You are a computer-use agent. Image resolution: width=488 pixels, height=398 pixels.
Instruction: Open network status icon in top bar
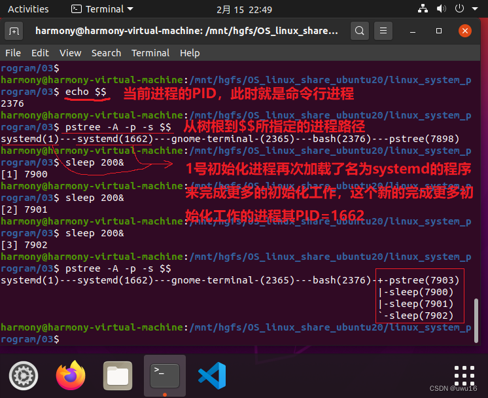coord(423,9)
